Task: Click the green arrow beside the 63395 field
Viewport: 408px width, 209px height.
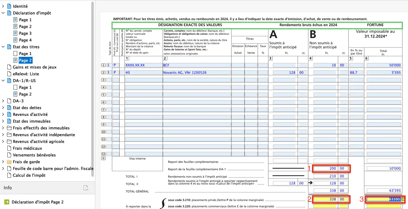Action: [x=403, y=199]
